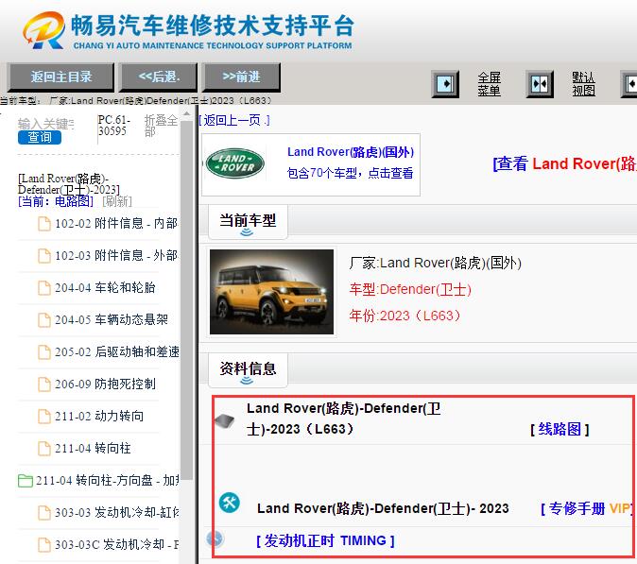Click the blue globe icon beside TIMING

(215, 539)
